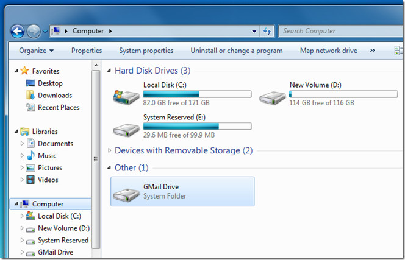This screenshot has width=405, height=260.
Task: Collapse the Hard Disk Drives group
Action: click(x=110, y=71)
